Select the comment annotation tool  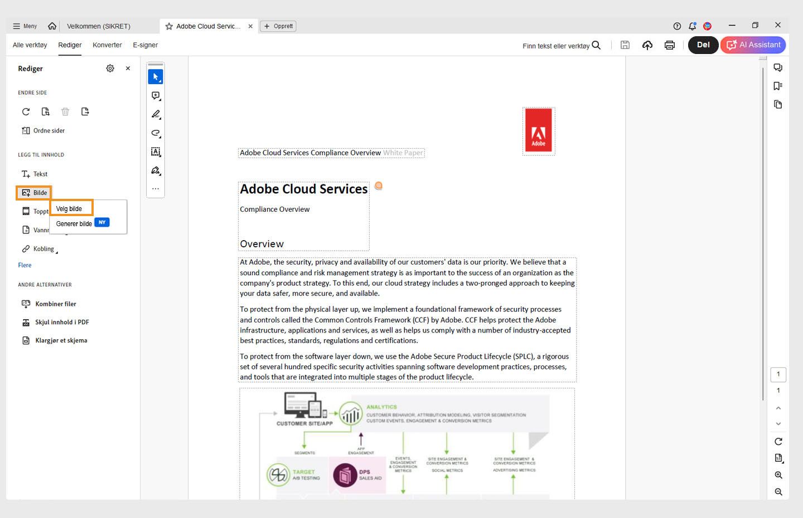tap(156, 95)
